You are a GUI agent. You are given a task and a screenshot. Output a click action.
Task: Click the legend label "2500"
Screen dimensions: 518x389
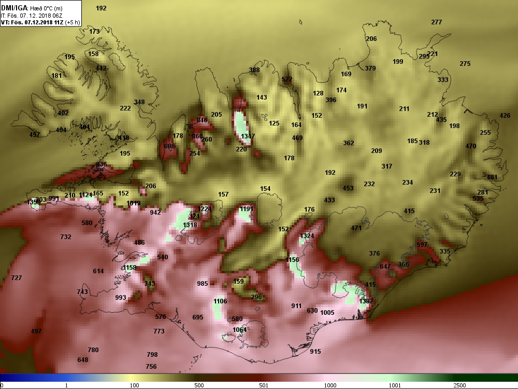click(x=459, y=385)
